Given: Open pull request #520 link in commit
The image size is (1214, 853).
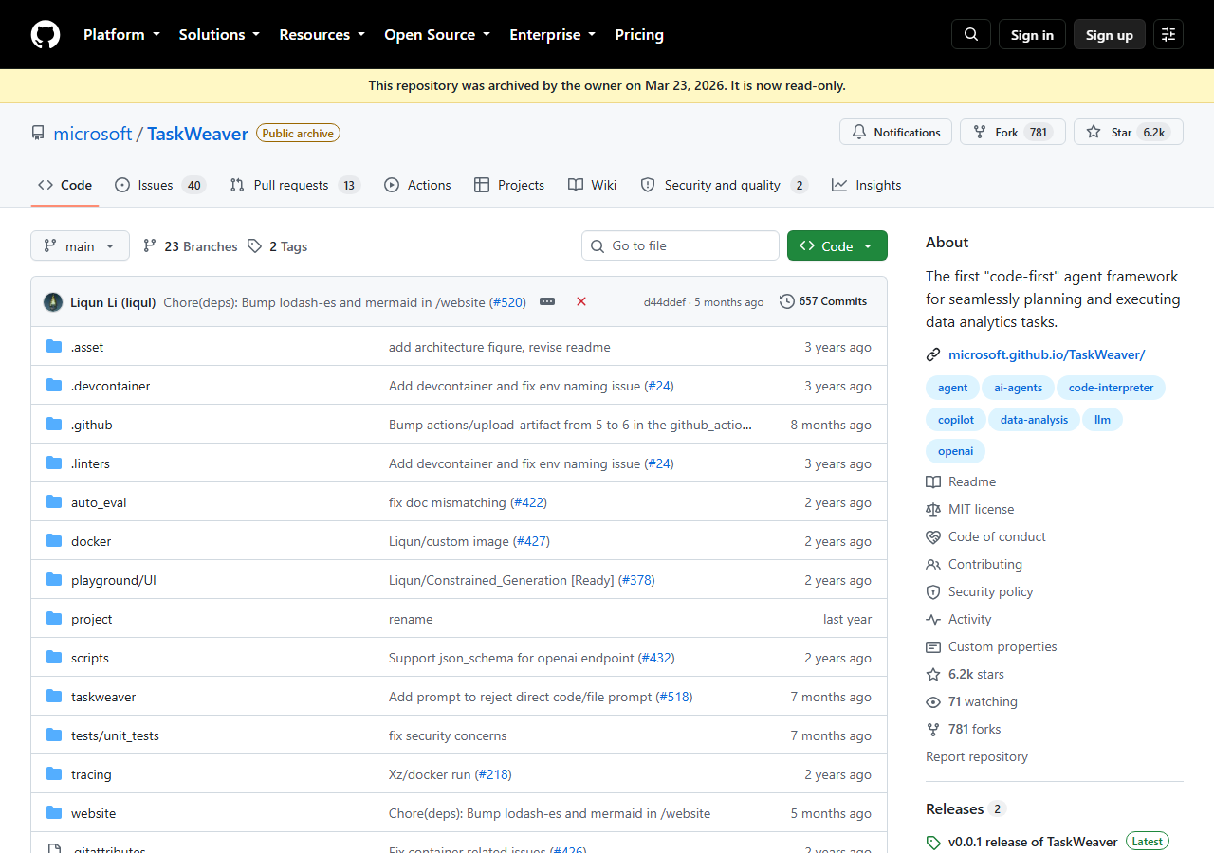Looking at the screenshot, I should coord(507,302).
